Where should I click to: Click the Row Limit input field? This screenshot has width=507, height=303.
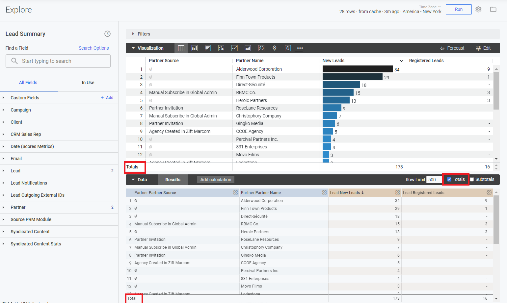tap(434, 180)
